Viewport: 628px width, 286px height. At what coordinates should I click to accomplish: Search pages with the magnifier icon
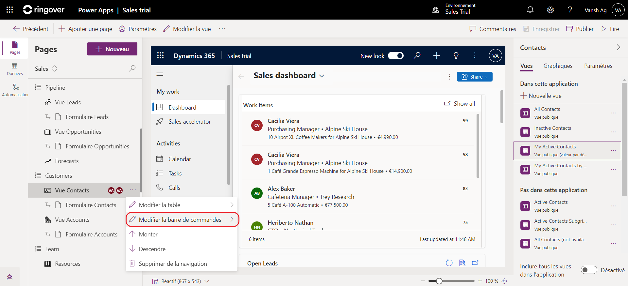132,68
